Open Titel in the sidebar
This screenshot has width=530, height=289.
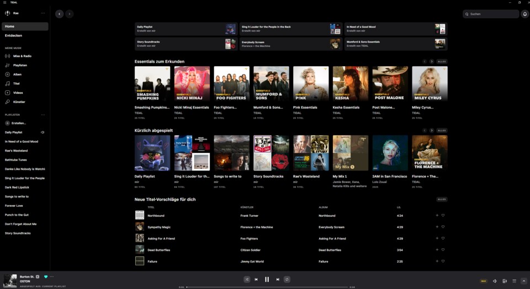[16, 83]
